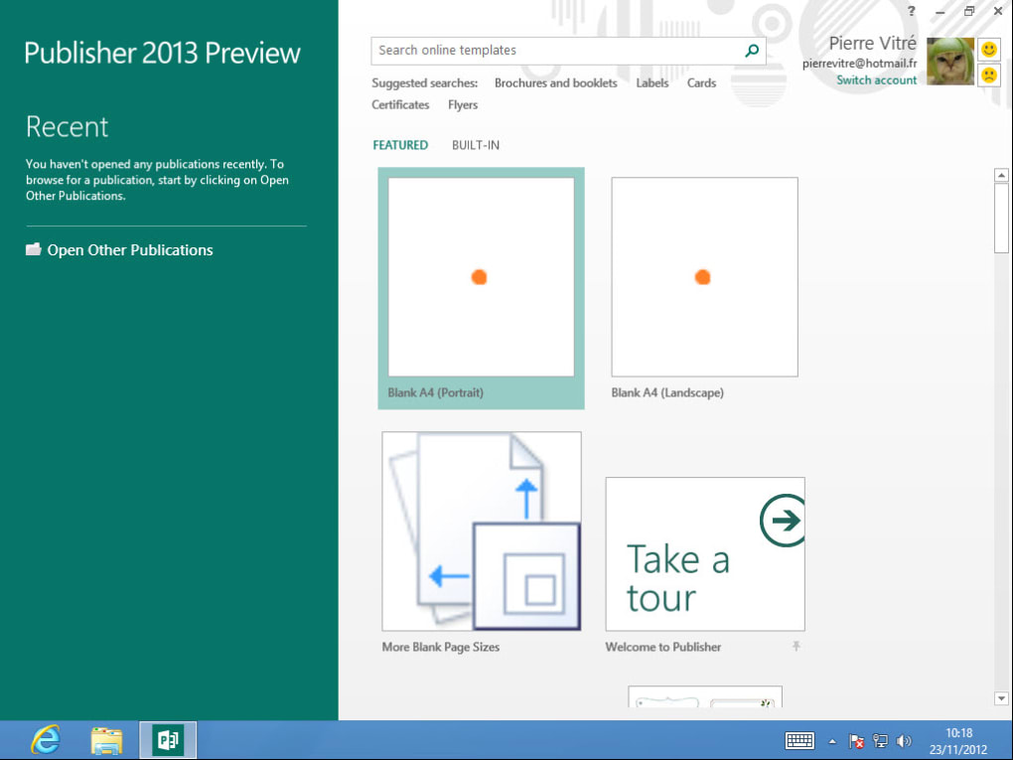Click the scrollbar up arrow
1013x760 pixels.
[1001, 175]
